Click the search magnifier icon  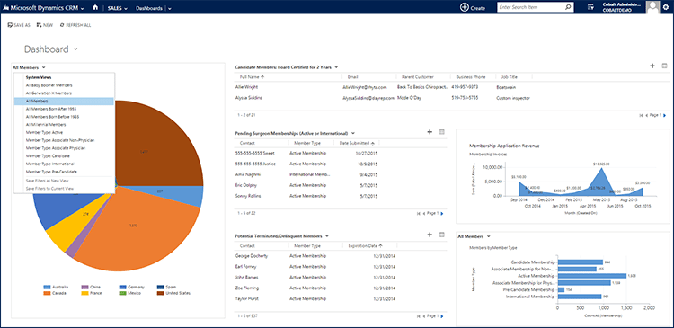point(568,7)
